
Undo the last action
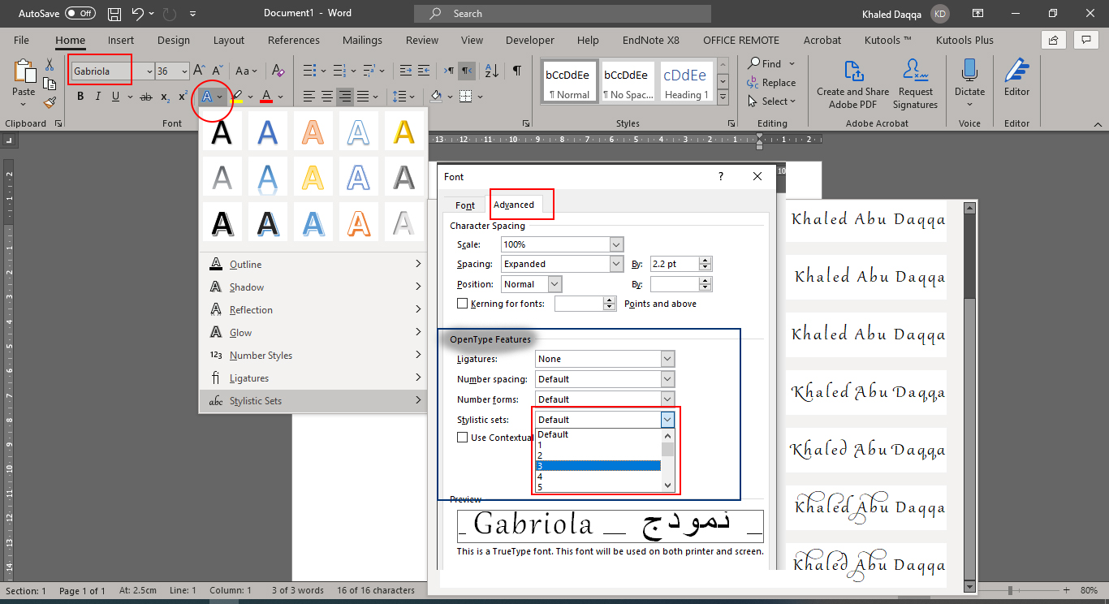coord(138,14)
